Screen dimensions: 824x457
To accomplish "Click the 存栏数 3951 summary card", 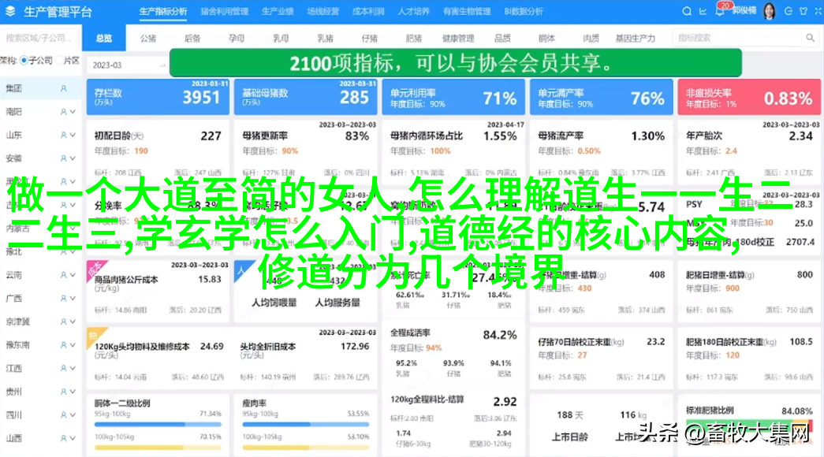I will click(158, 98).
